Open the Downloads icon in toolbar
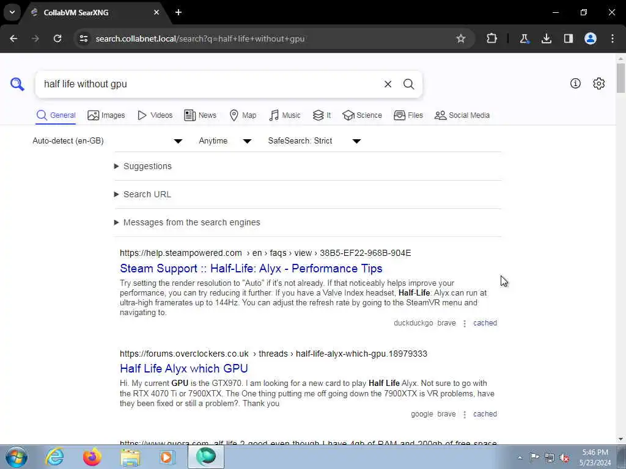This screenshot has height=469, width=626. pyautogui.click(x=547, y=38)
